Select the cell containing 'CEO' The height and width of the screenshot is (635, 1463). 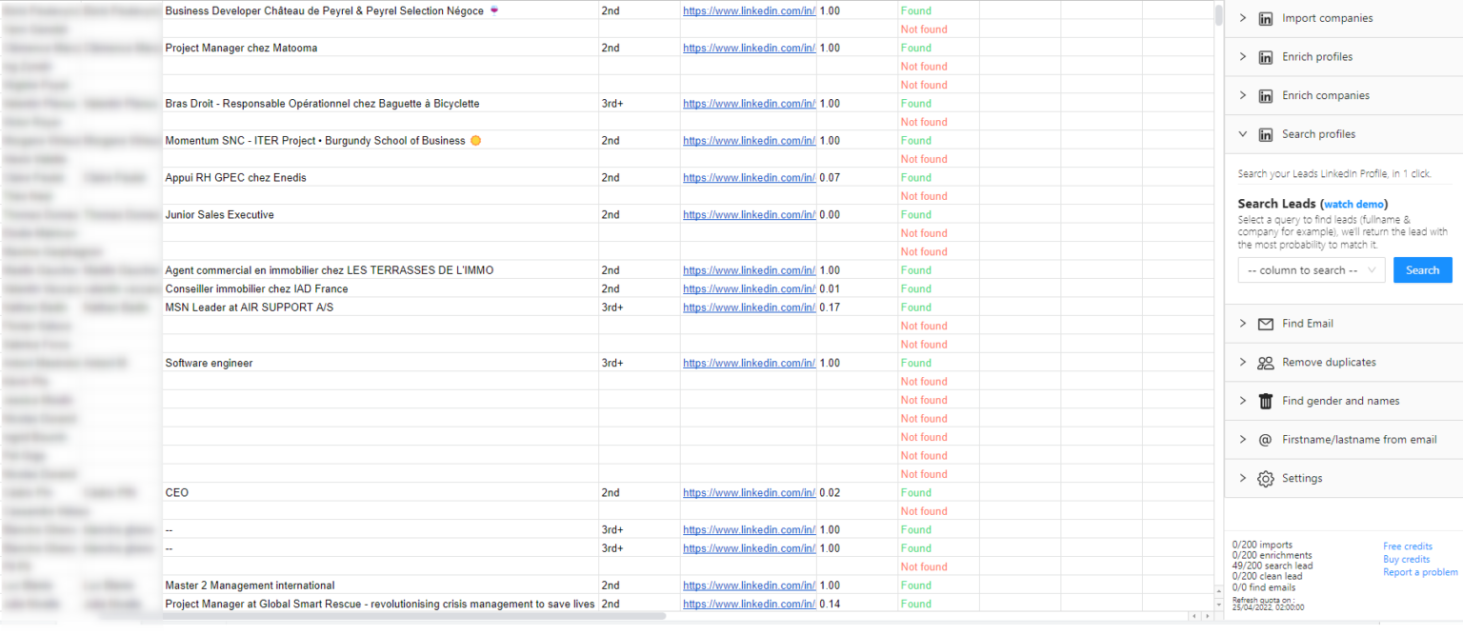(380, 493)
